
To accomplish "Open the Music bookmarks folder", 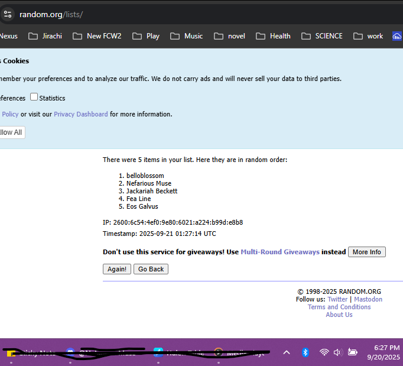I will coord(186,36).
